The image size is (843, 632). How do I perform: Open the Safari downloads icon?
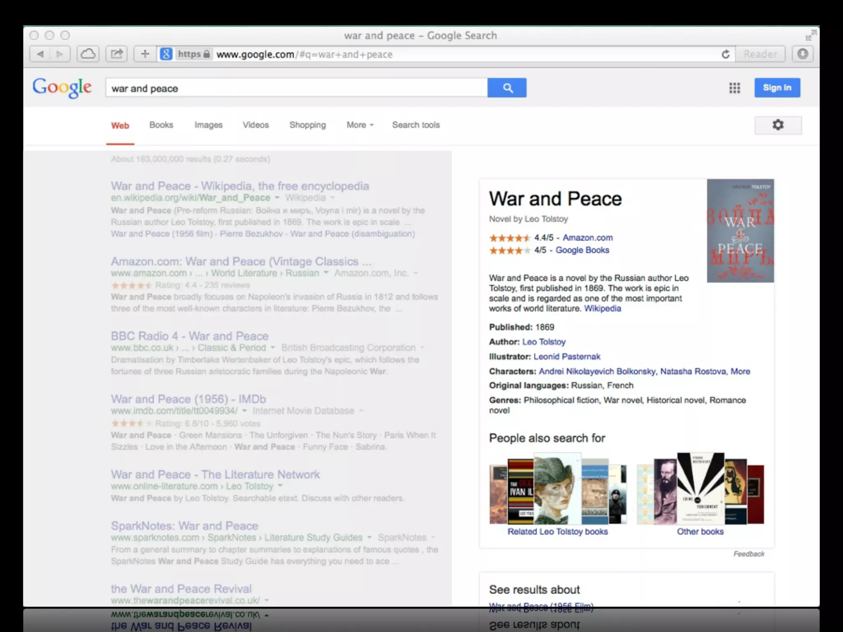pos(803,54)
